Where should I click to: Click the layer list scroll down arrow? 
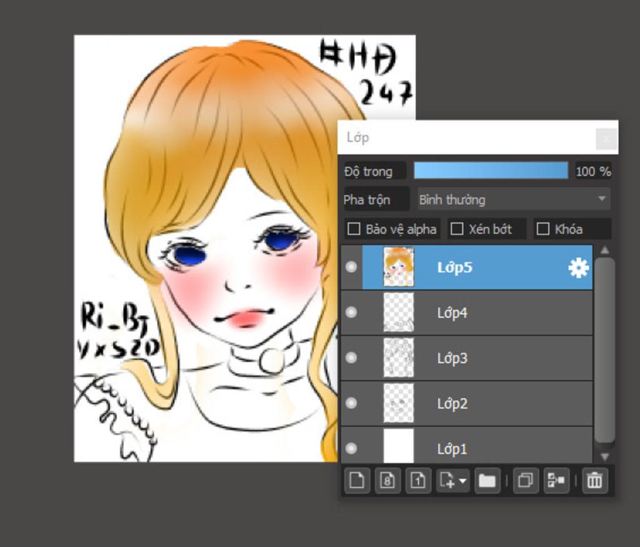[605, 457]
